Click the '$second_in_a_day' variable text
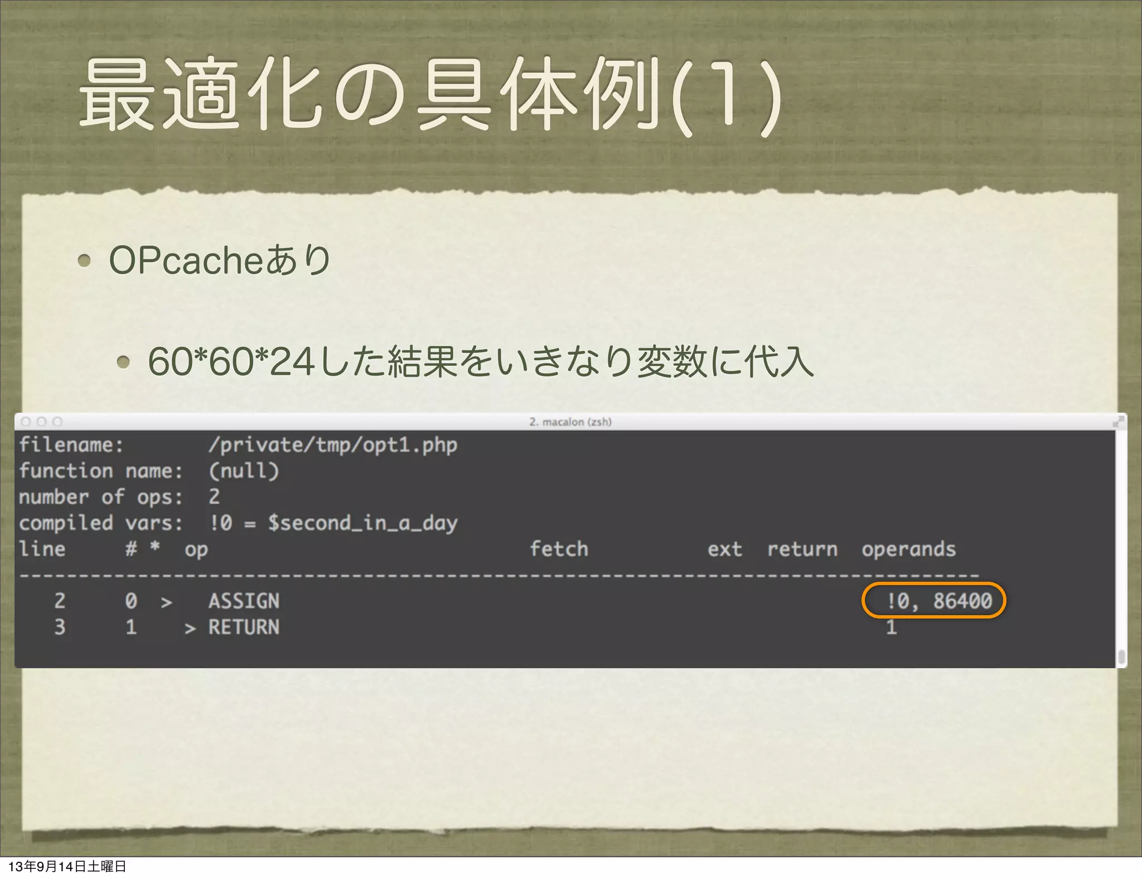The height and width of the screenshot is (879, 1142). tap(362, 524)
